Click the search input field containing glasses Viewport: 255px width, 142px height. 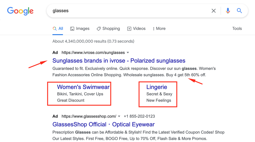128,11
